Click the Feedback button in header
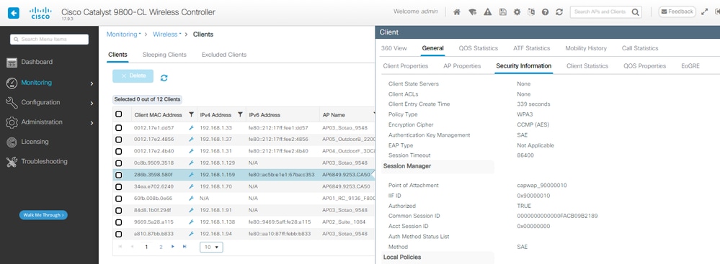The width and height of the screenshot is (720, 264). coord(677,12)
